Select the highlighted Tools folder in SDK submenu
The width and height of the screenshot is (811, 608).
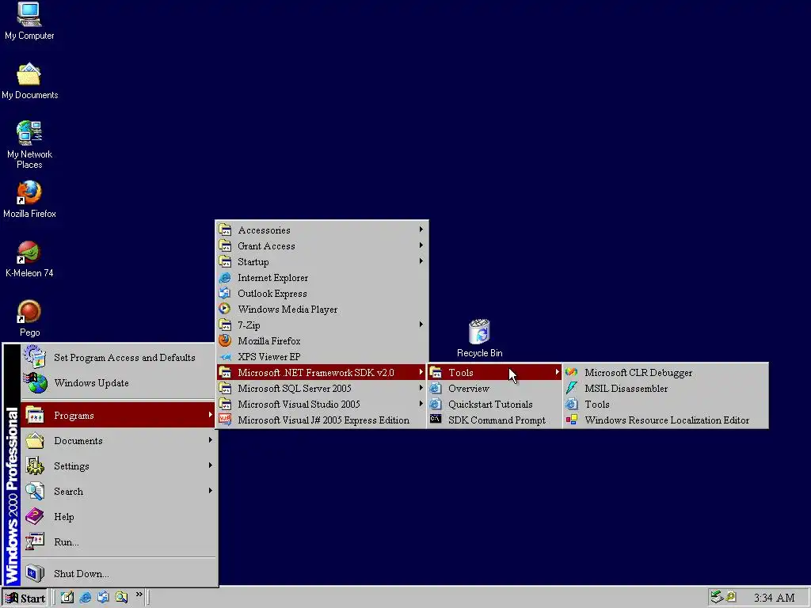[x=495, y=372]
